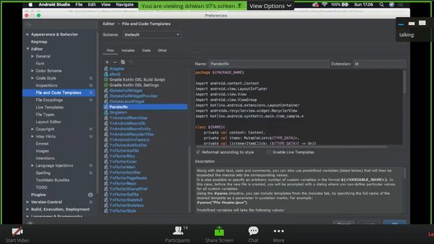Image resolution: width=434 pixels, height=244 pixels.
Task: Click the project-level icon next to Copyright
Action: pos(91,129)
